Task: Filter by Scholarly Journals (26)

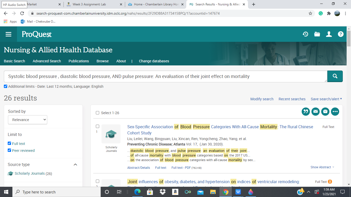Action: 30,173
